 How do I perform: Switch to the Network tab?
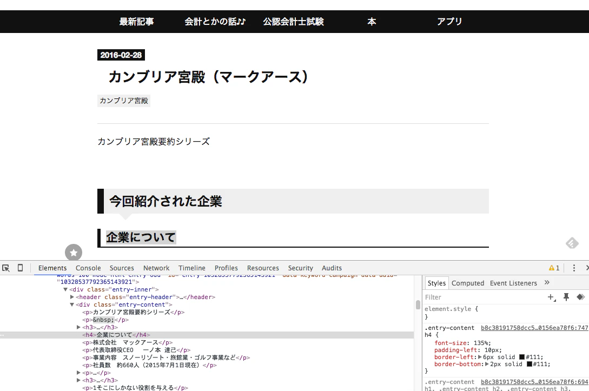coord(156,268)
